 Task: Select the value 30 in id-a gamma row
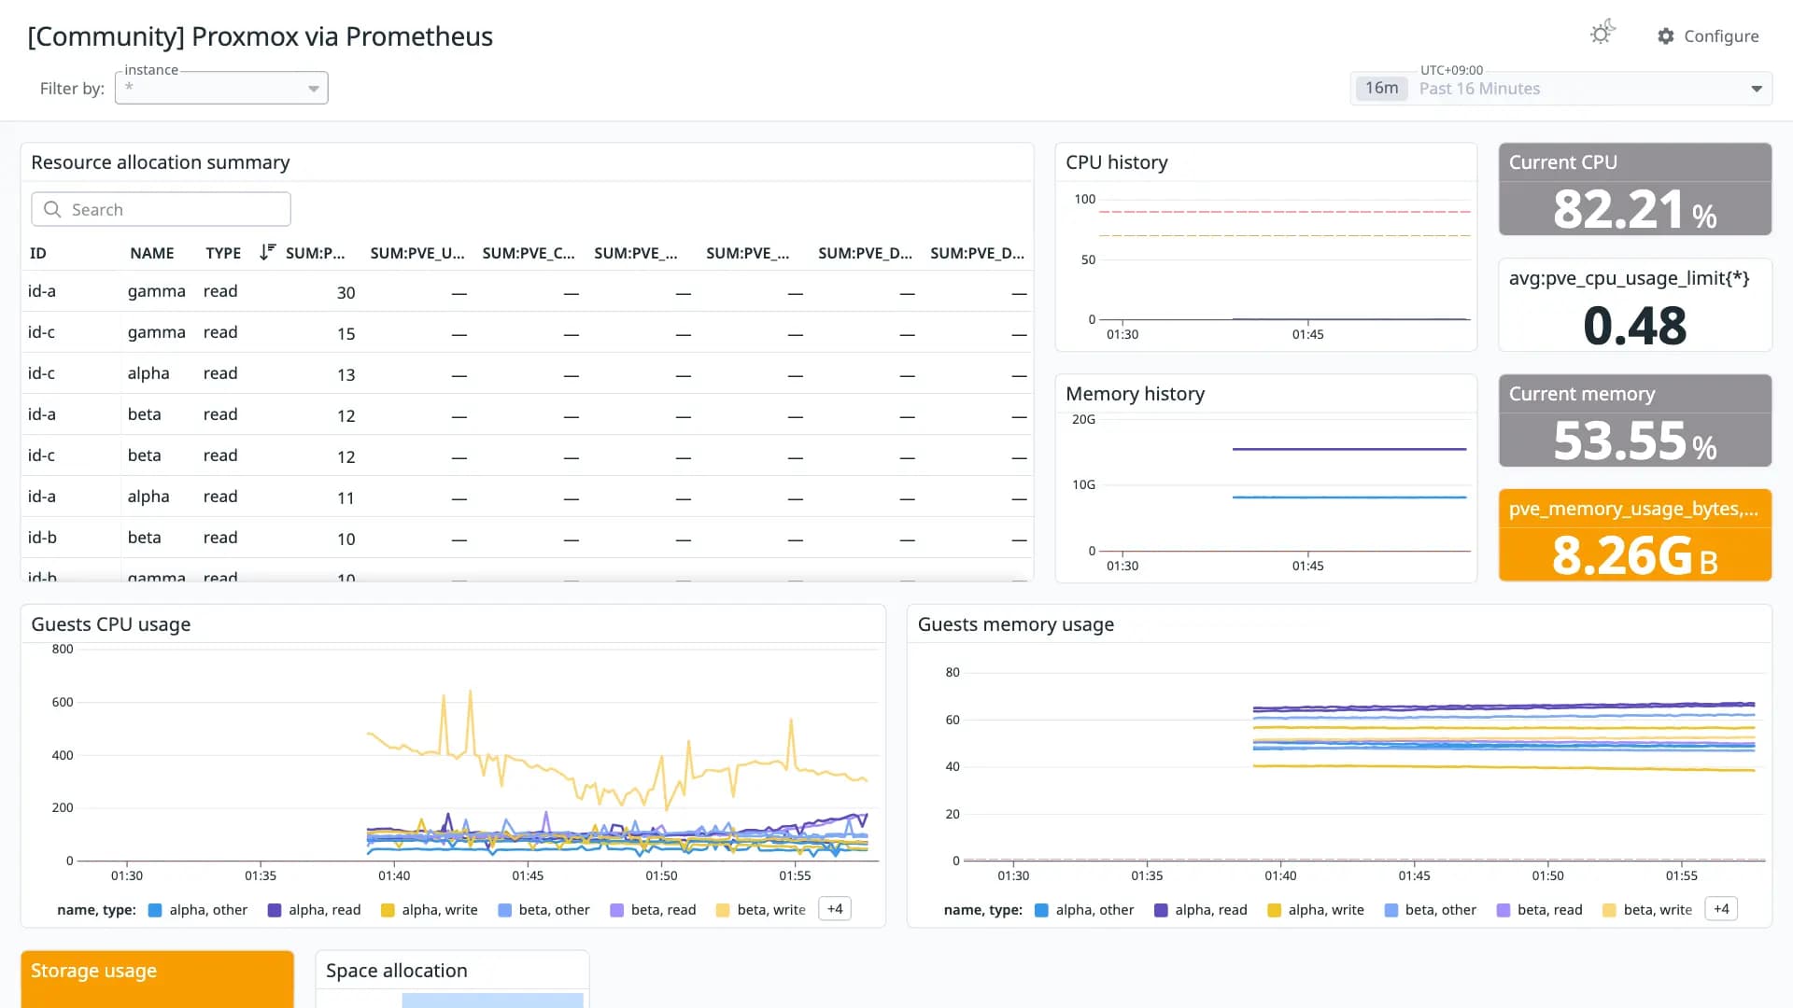pyautogui.click(x=346, y=293)
